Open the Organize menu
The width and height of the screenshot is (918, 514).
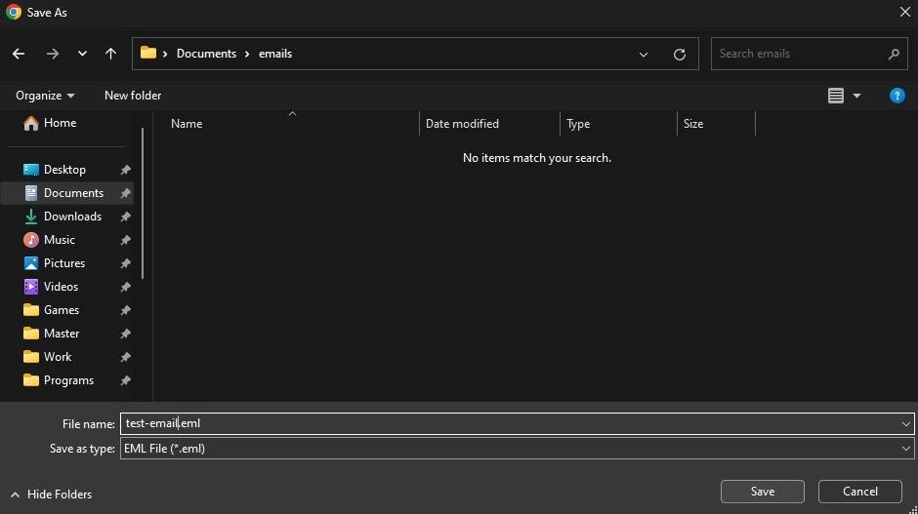45,96
